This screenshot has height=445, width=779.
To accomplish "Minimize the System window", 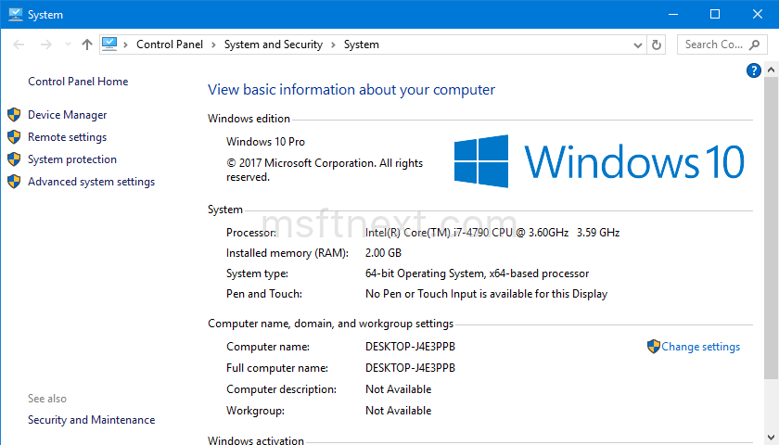I will point(673,15).
